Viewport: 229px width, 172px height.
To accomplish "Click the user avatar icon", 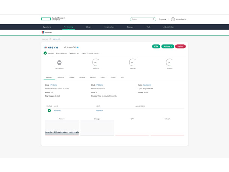I will [173, 19].
